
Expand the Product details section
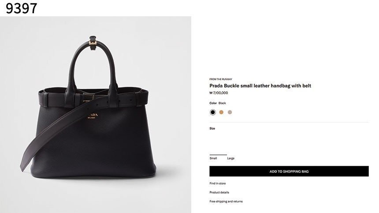pyautogui.click(x=219, y=192)
